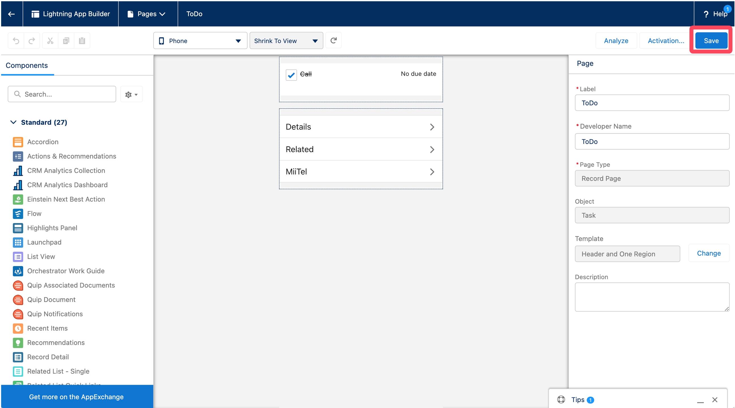Click the components Search field

coord(62,94)
